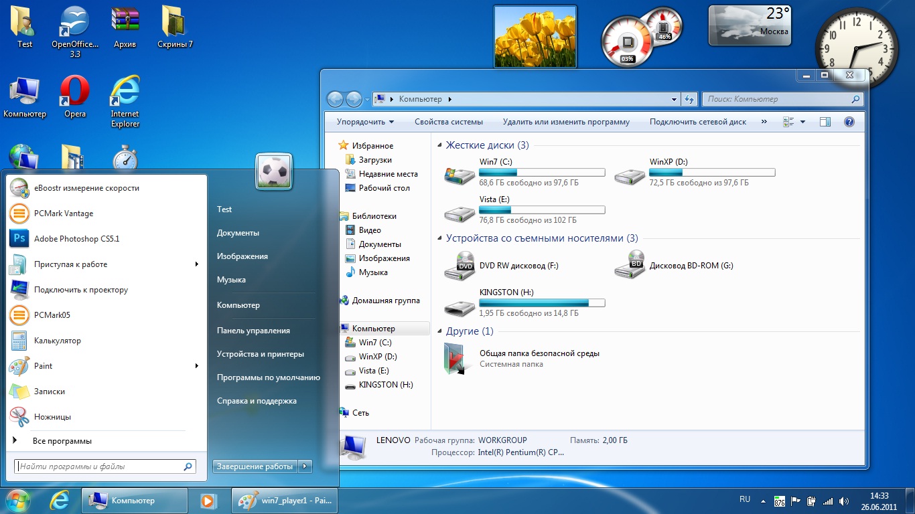Click the media player taskbar icon
915x514 pixels.
[208, 500]
